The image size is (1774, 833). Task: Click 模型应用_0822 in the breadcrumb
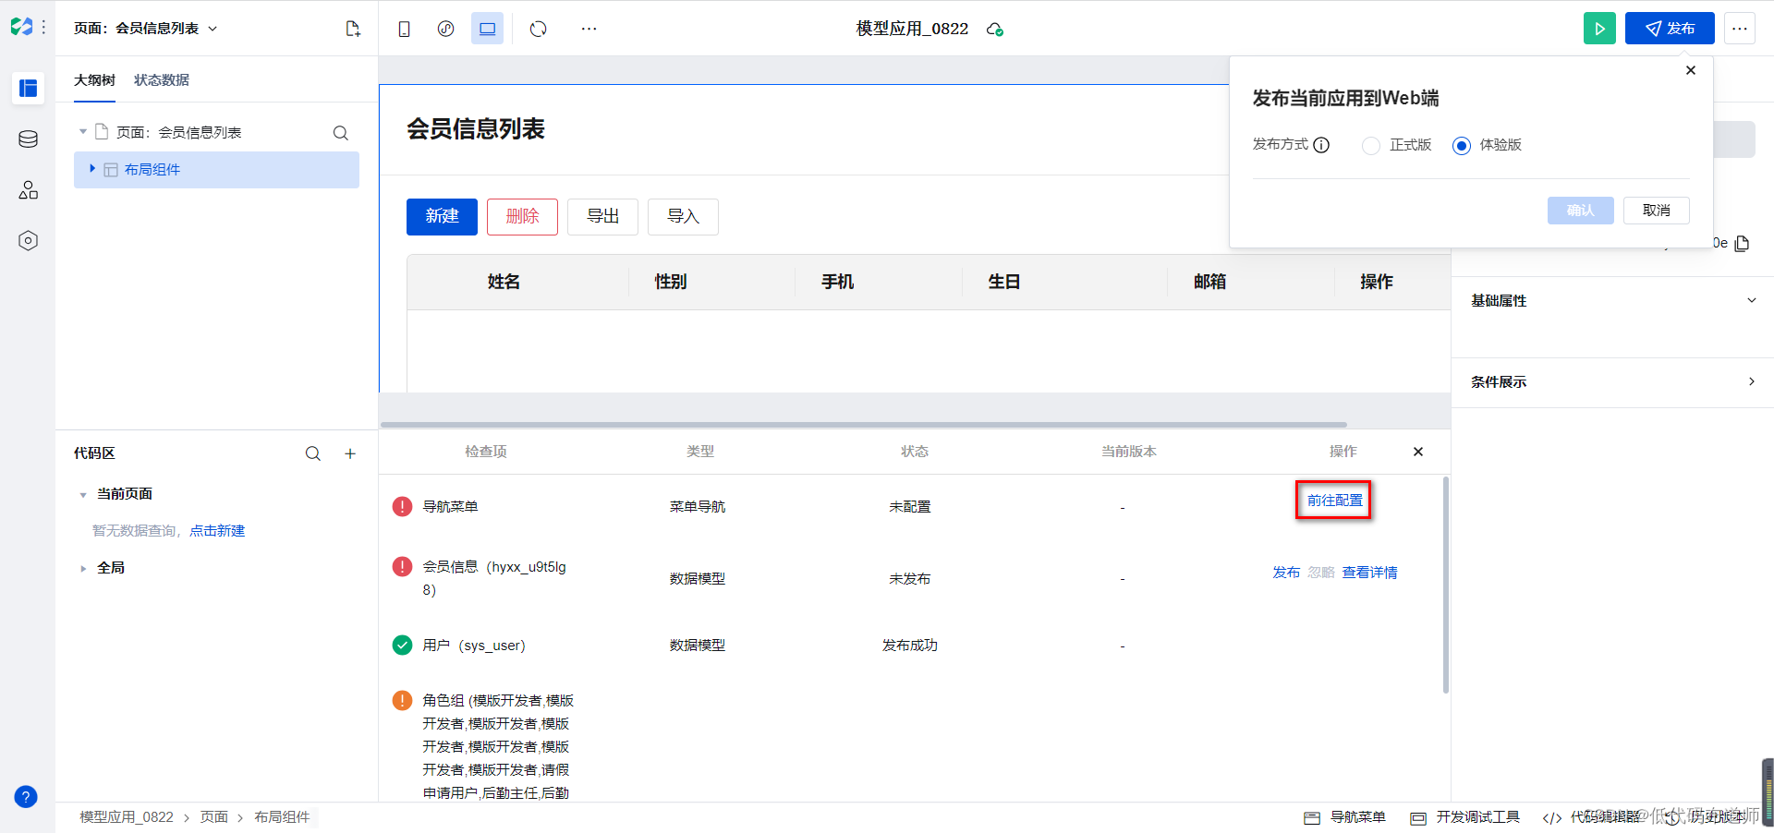(127, 817)
